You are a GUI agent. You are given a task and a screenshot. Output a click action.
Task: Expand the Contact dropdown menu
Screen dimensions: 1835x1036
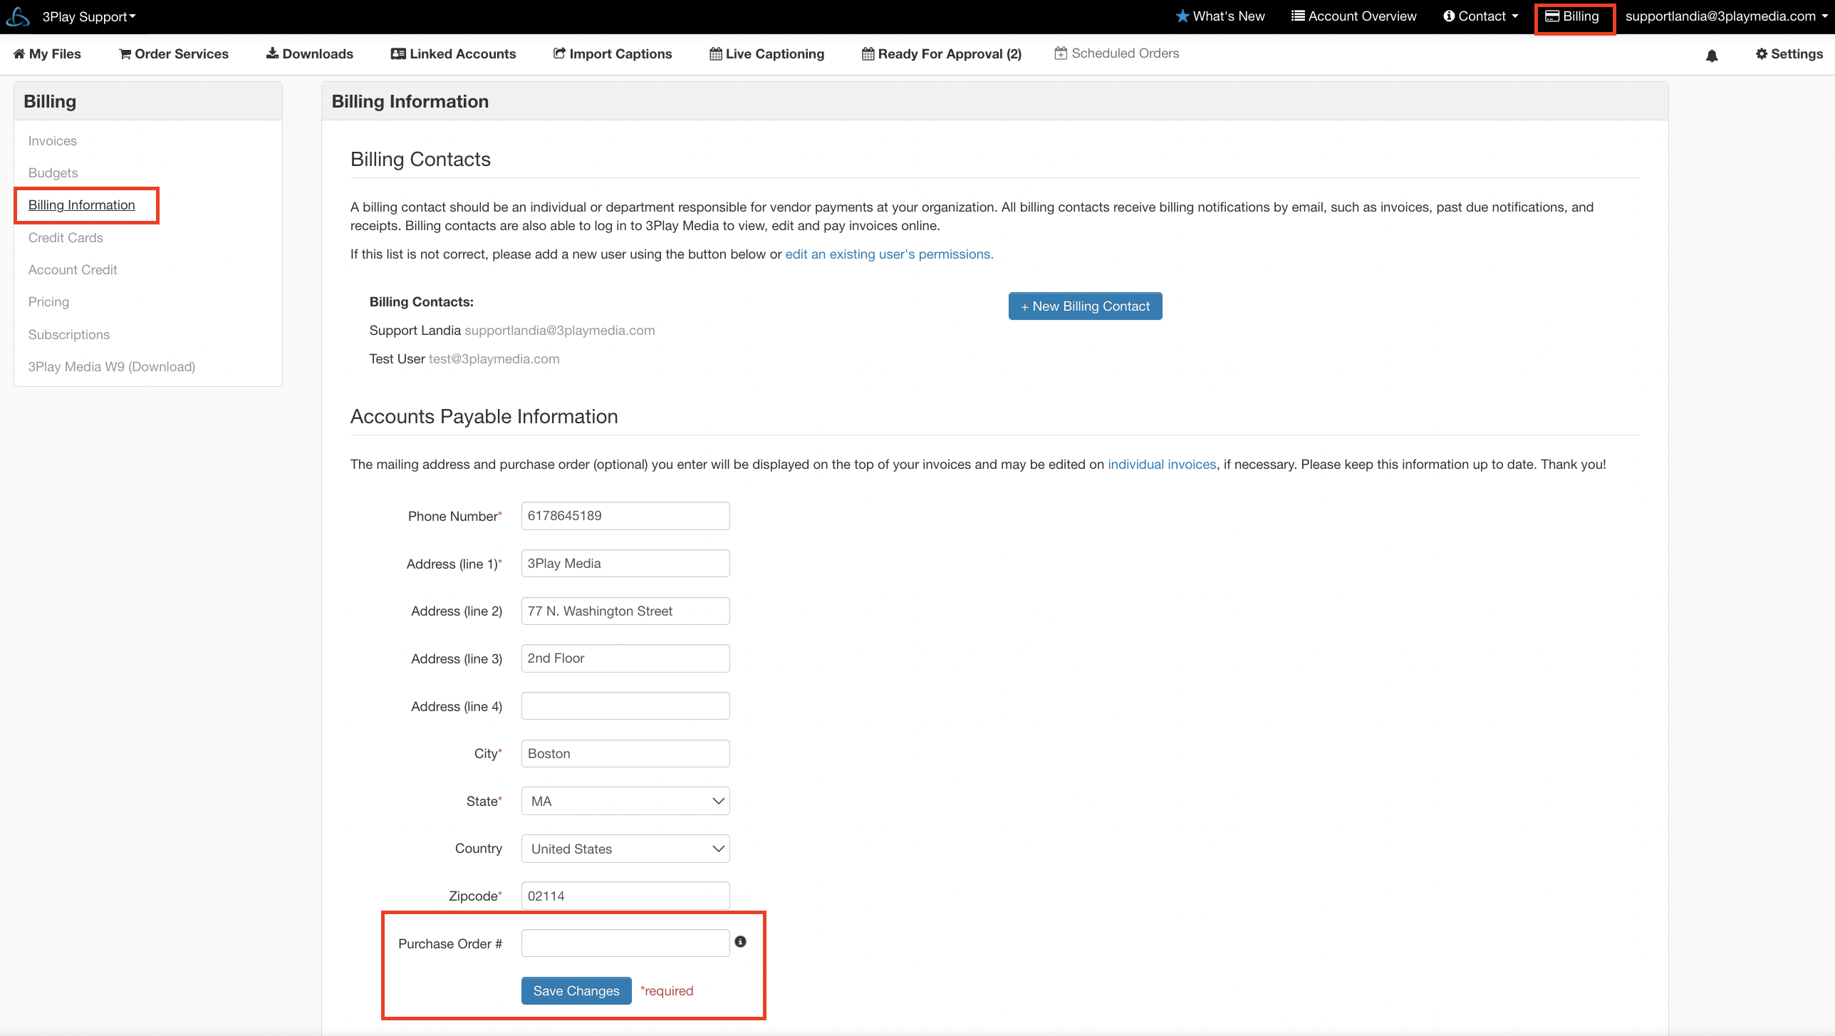[1480, 16]
